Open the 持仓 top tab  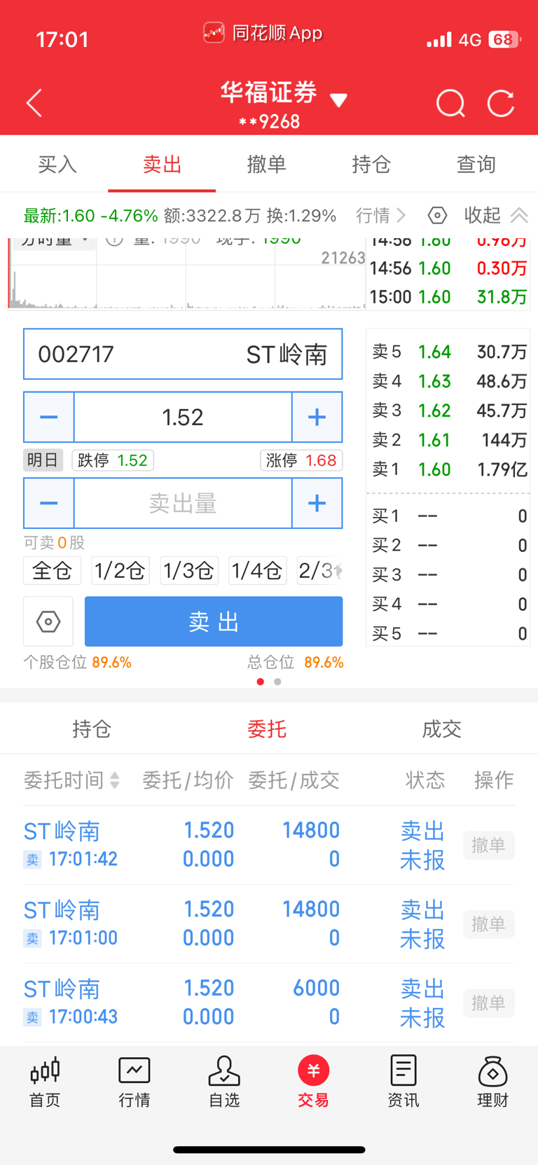point(371,165)
